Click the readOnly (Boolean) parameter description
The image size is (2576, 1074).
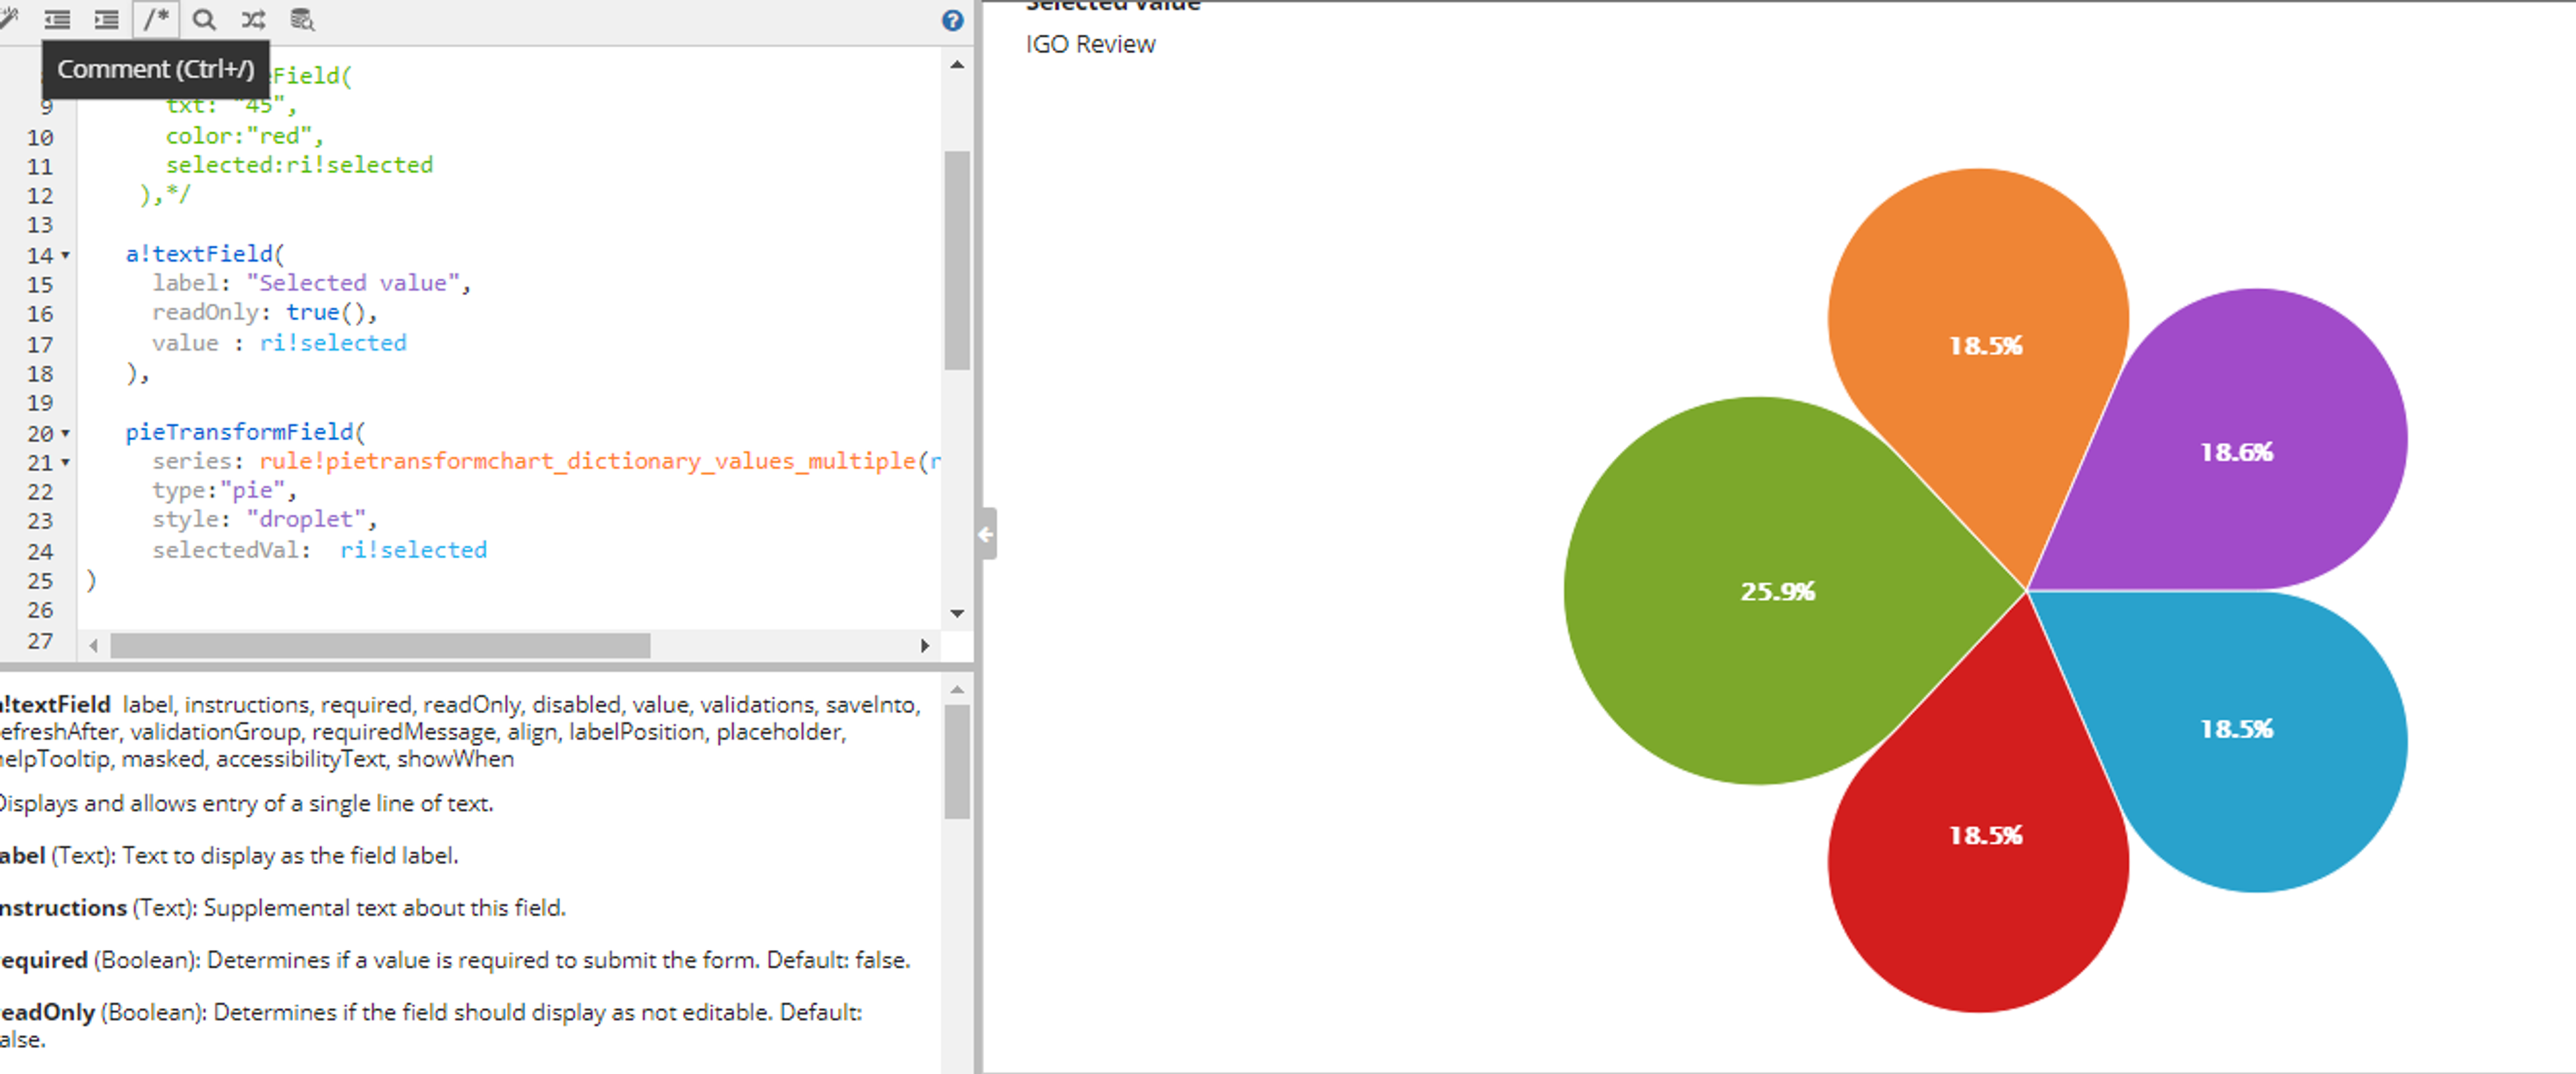click(431, 1026)
